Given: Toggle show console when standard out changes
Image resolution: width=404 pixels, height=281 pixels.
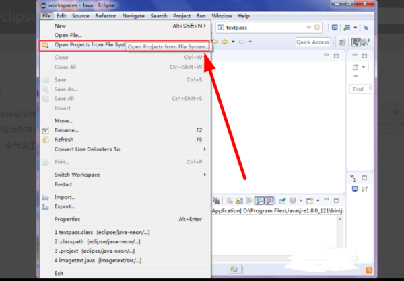Looking at the screenshot, I should click(x=259, y=200).
